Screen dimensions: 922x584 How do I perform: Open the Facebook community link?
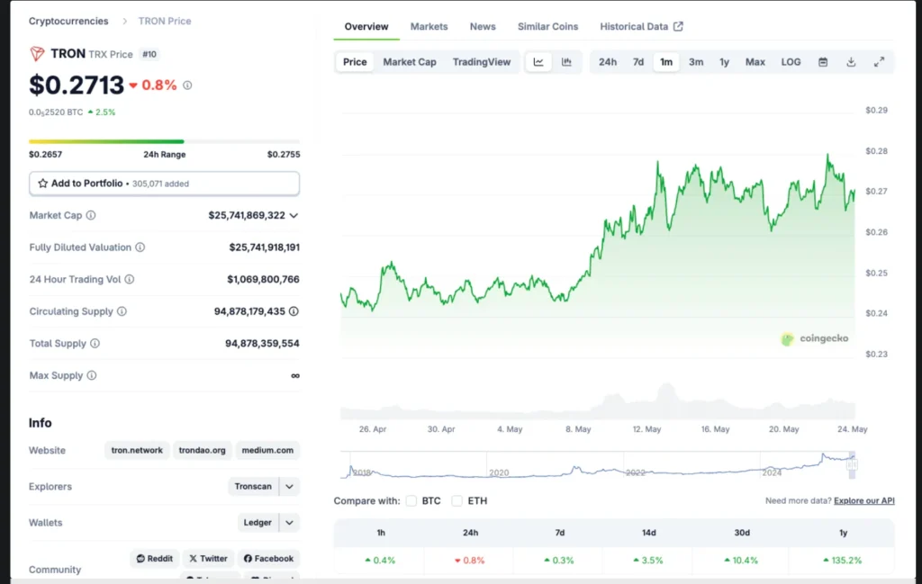pos(268,558)
